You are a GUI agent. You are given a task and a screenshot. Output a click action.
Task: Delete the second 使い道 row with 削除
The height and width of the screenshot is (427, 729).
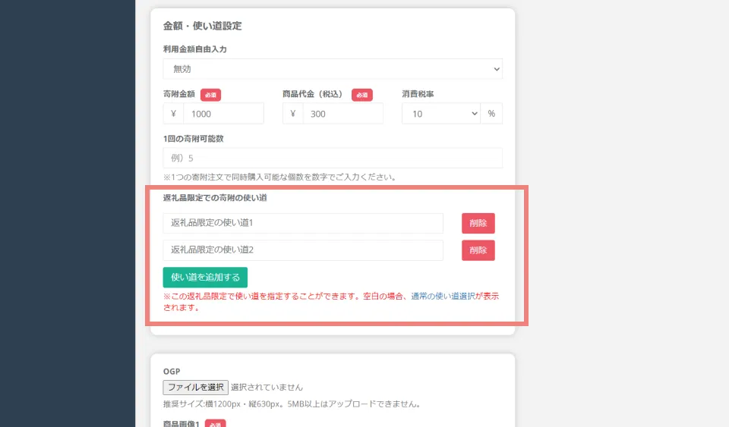[x=478, y=250]
